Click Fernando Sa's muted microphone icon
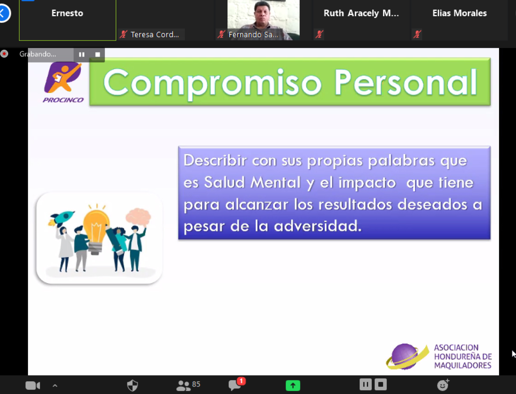 [221, 35]
